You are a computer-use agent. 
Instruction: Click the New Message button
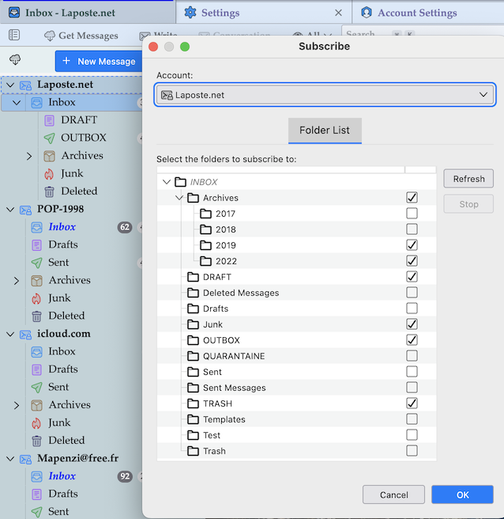click(x=98, y=61)
